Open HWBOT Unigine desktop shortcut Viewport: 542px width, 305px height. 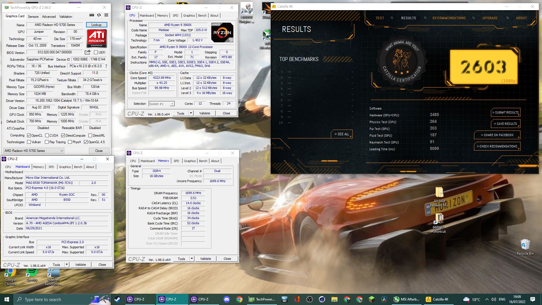point(246,13)
